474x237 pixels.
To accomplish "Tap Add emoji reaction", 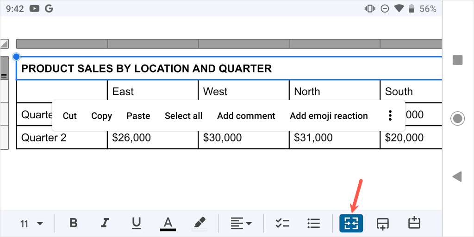I will pos(329,116).
